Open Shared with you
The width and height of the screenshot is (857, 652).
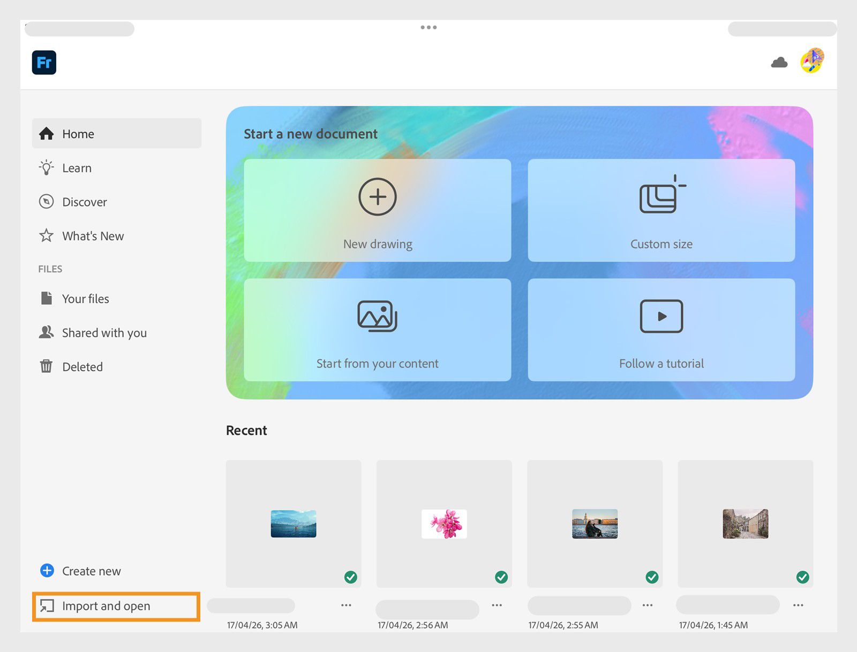point(117,333)
